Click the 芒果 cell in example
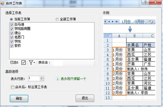Image resolution: width=163 pixels, height=107 pixels. click(135, 64)
